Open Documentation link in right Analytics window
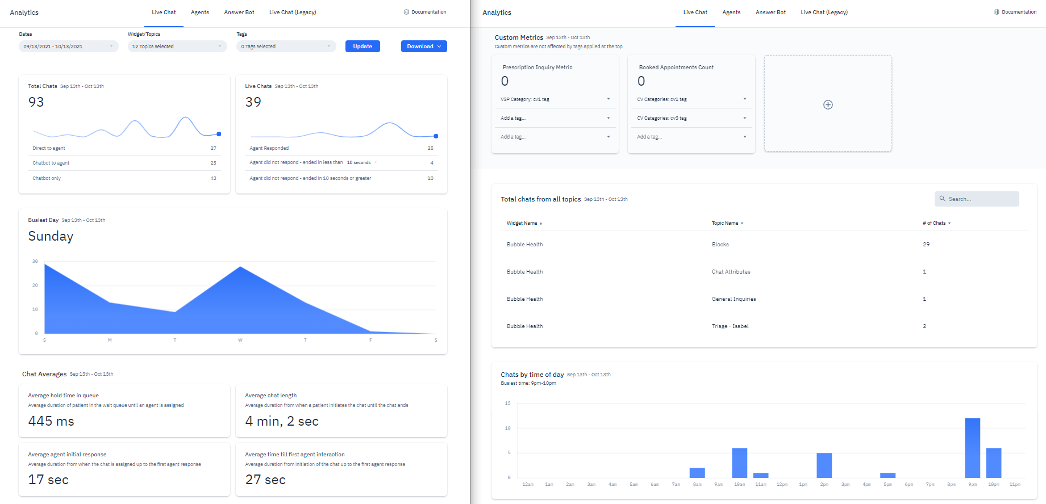The image size is (1046, 504). pyautogui.click(x=1015, y=12)
